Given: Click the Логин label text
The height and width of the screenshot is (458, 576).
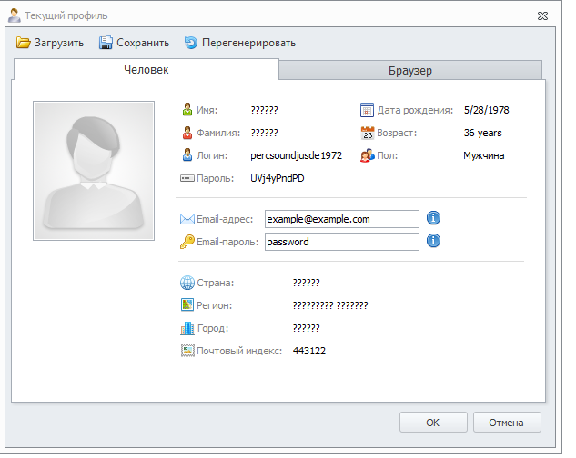Looking at the screenshot, I should [212, 155].
